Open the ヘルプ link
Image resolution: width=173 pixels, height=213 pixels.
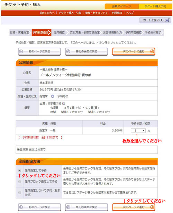(130, 13)
